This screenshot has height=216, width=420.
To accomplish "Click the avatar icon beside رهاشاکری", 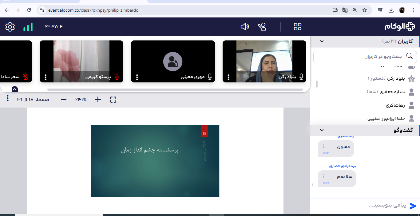I will point(411,105).
